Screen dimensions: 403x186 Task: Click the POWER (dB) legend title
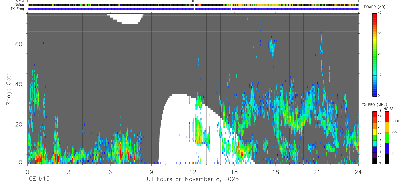tap(375, 7)
